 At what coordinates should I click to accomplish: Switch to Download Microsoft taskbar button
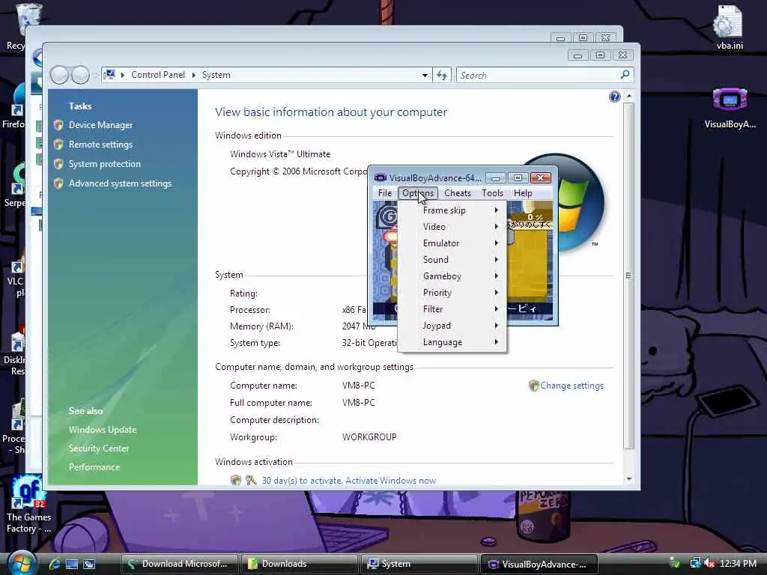tap(180, 564)
